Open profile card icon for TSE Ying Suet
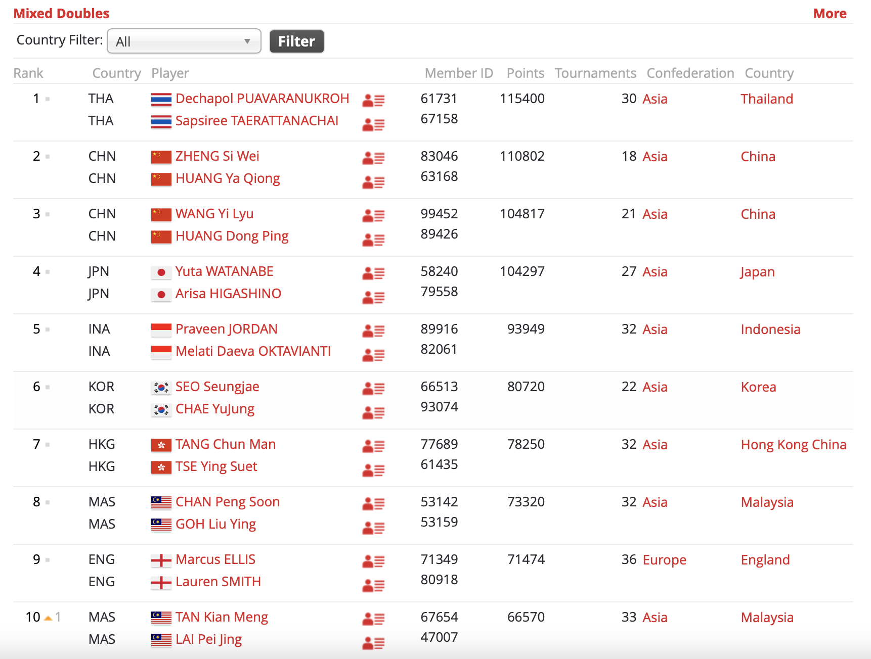 373,470
